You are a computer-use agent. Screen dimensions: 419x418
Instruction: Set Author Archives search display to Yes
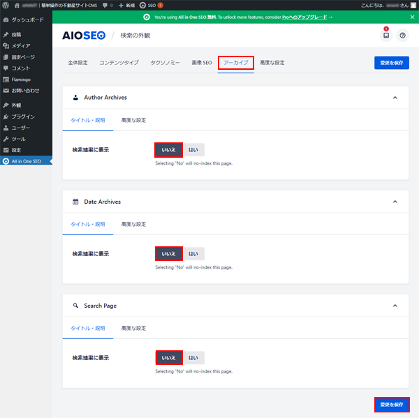click(193, 150)
